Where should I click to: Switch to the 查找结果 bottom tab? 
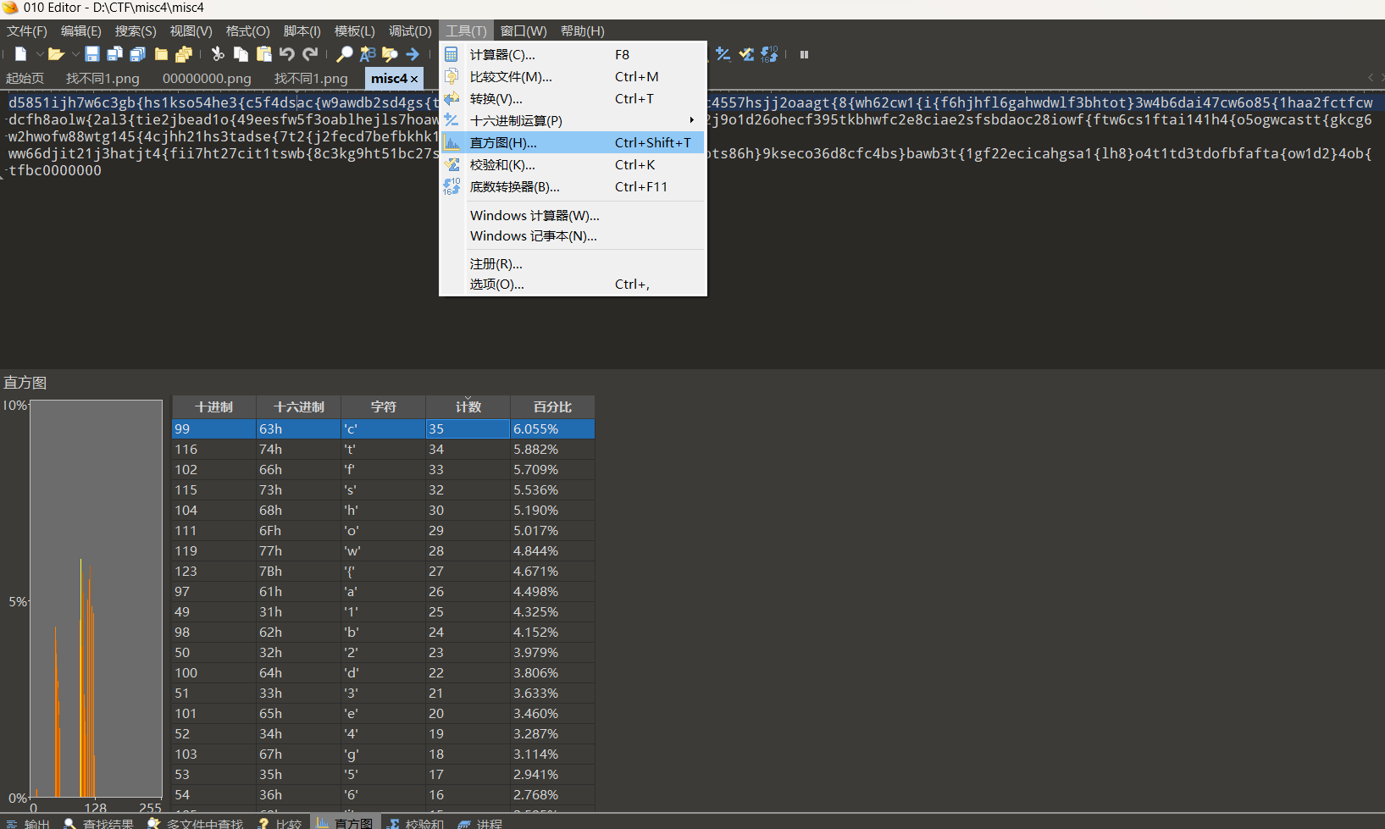coord(99,823)
